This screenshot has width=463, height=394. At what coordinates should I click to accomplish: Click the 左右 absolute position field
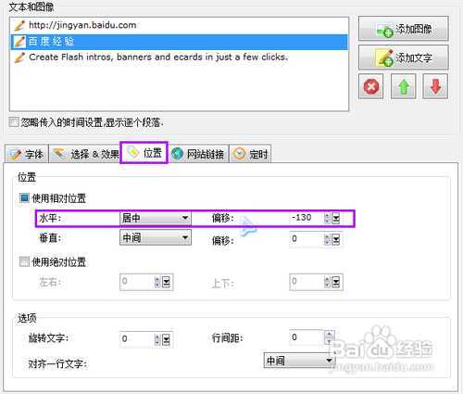[137, 282]
